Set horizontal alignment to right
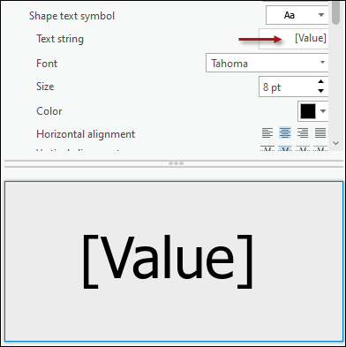This screenshot has width=346, height=347. tap(303, 133)
